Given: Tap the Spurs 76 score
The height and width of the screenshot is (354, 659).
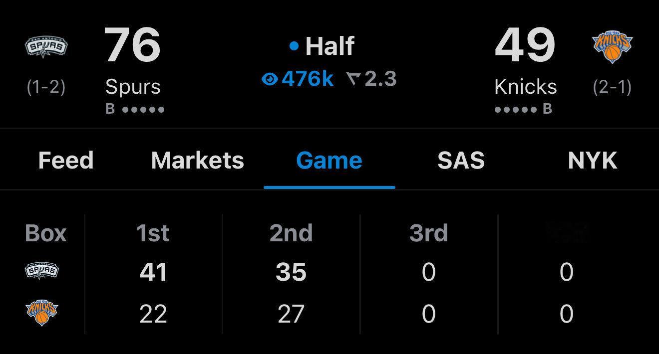Looking at the screenshot, I should click(133, 45).
